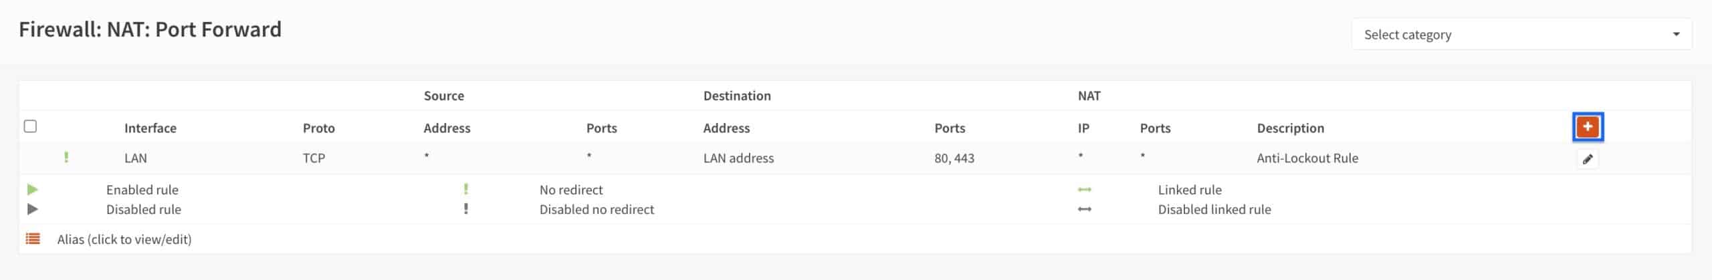This screenshot has height=280, width=1712.
Task: Click the orange Alias list icon
Action: [33, 239]
